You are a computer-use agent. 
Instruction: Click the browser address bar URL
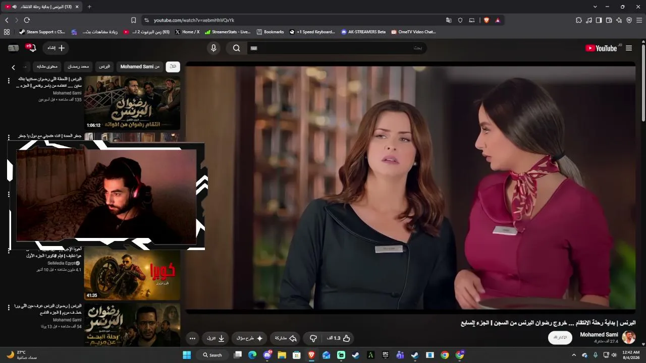tap(194, 20)
